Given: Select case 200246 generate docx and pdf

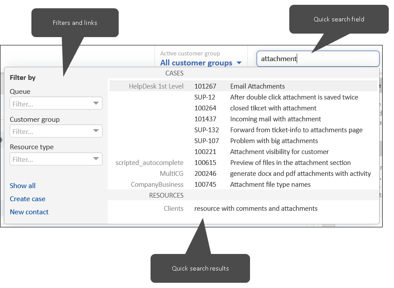Looking at the screenshot, I should coord(300,174).
